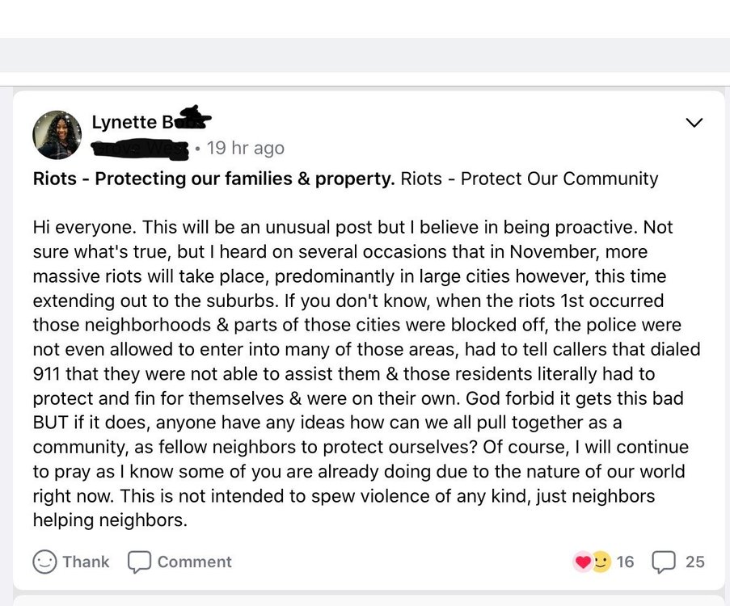Expand the post options chevron

(694, 123)
